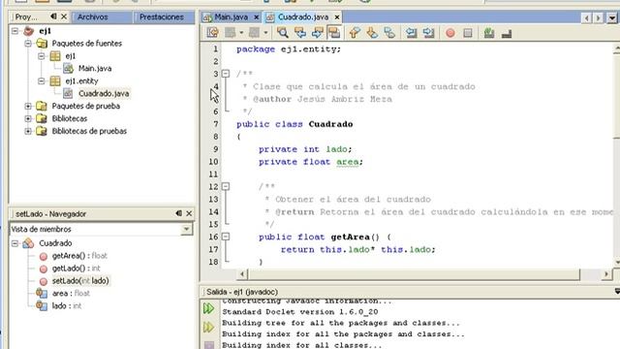Collapse the ej1.entity package node
The image size is (620, 349).
41,80
